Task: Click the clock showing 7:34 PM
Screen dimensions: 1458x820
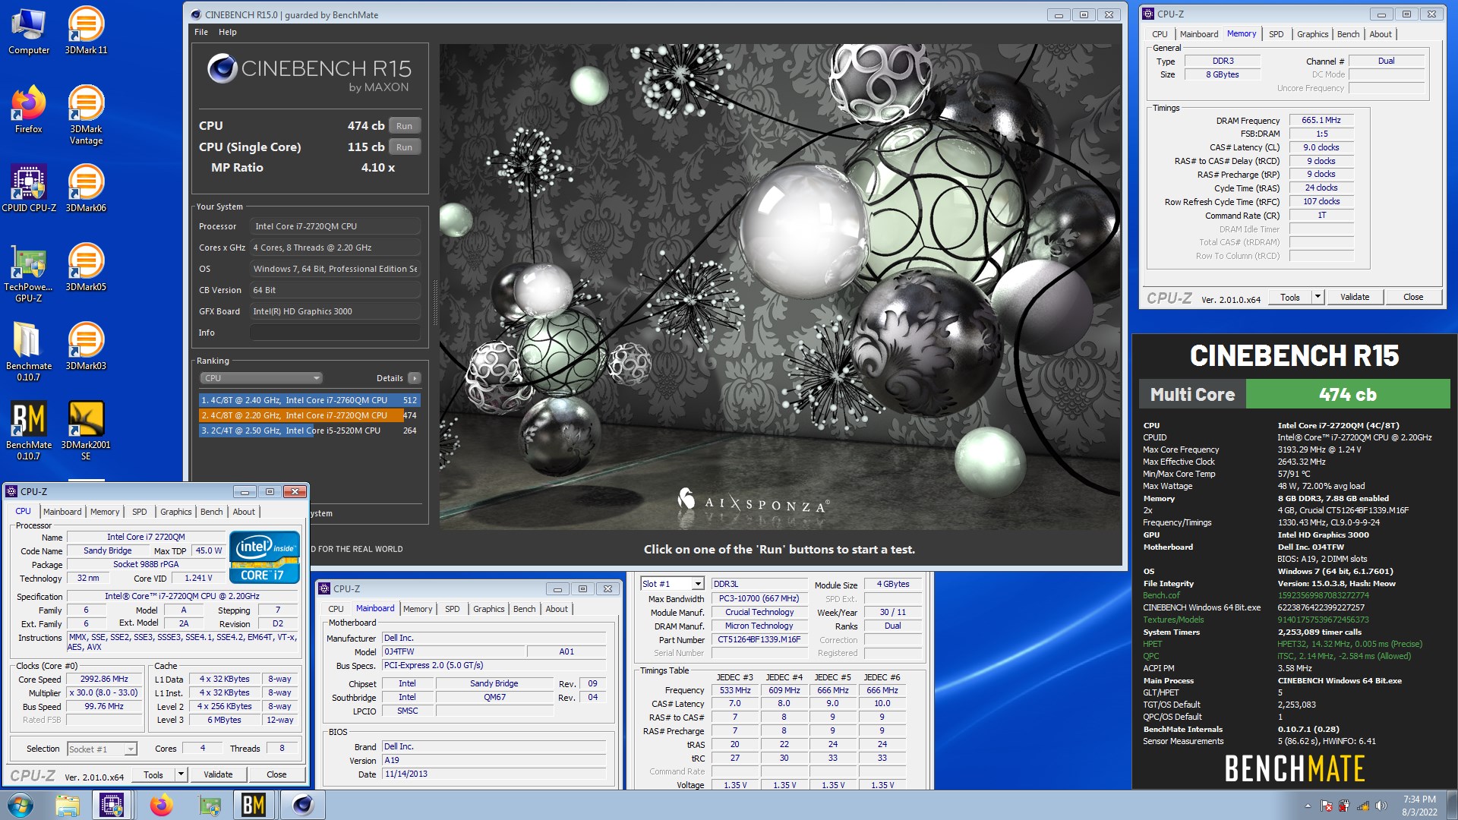Action: (x=1419, y=799)
